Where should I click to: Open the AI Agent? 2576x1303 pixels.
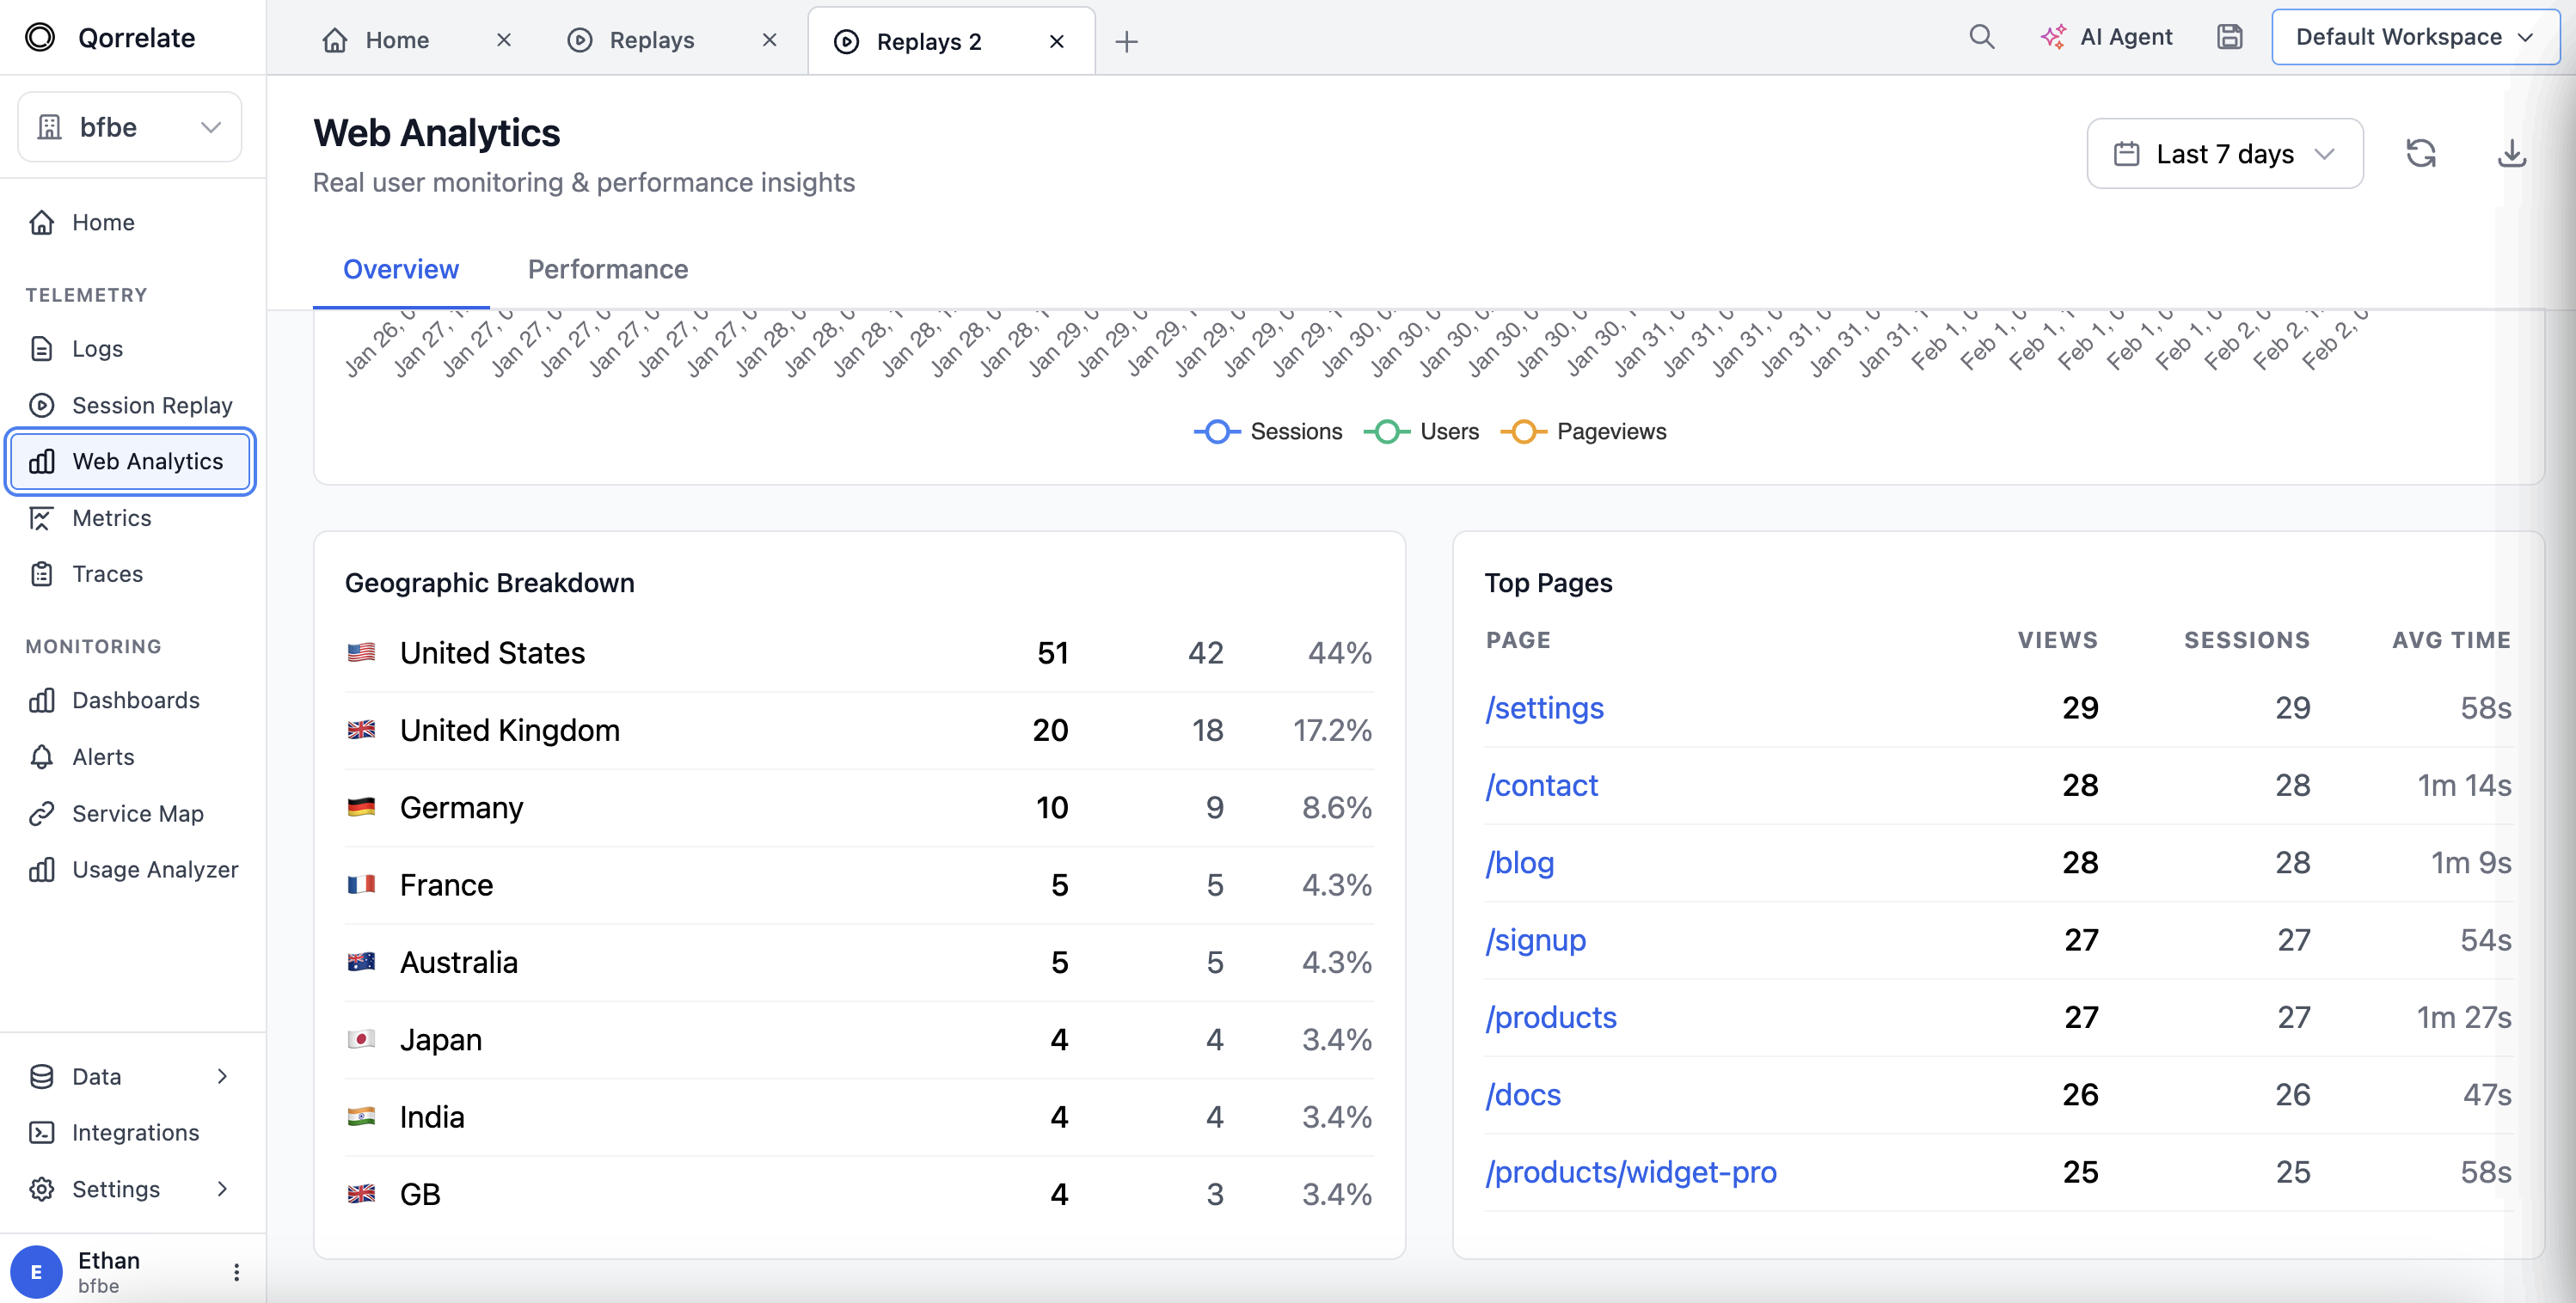click(2107, 37)
